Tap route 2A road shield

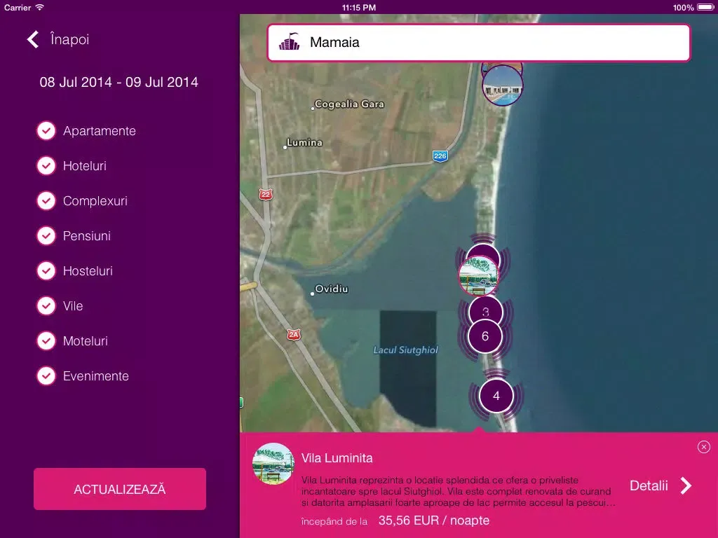point(294,335)
